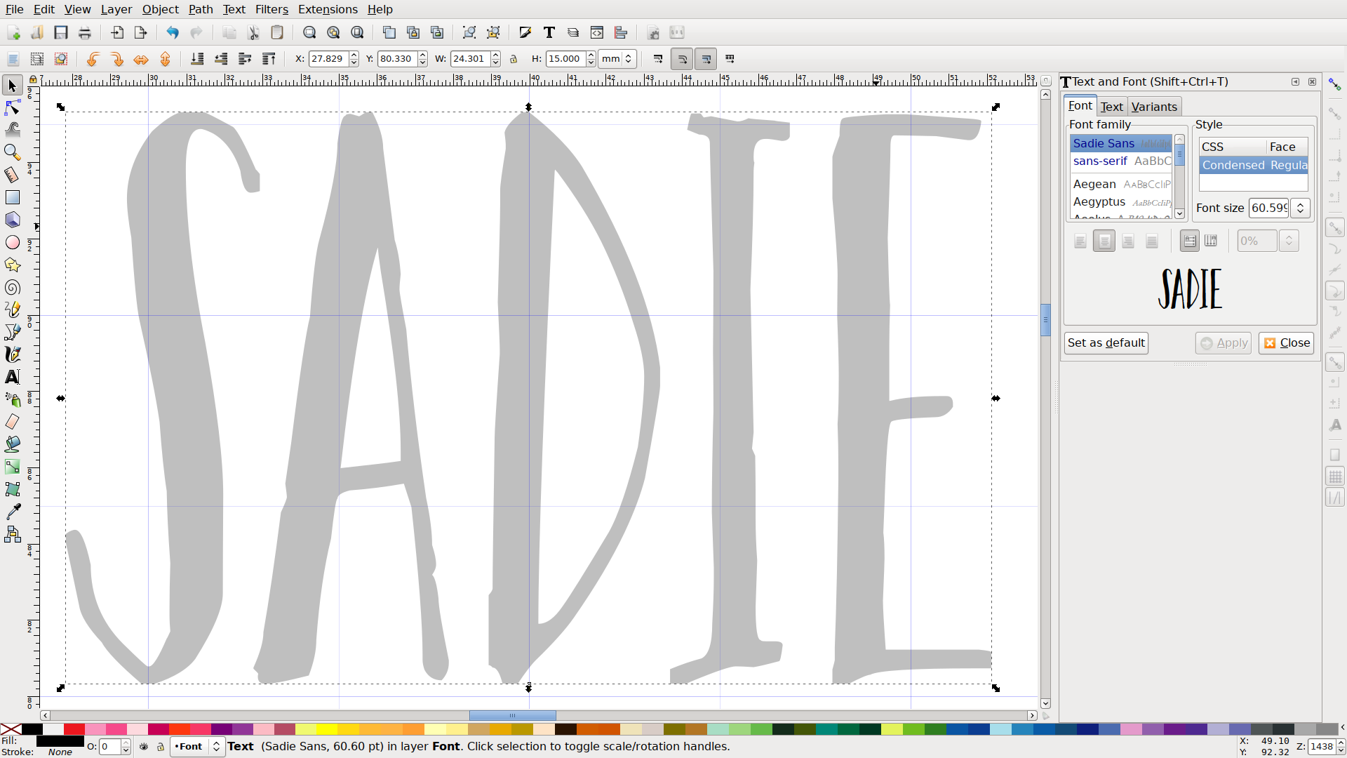Switch to the Variants tab
Image resolution: width=1347 pixels, height=758 pixels.
click(1154, 107)
